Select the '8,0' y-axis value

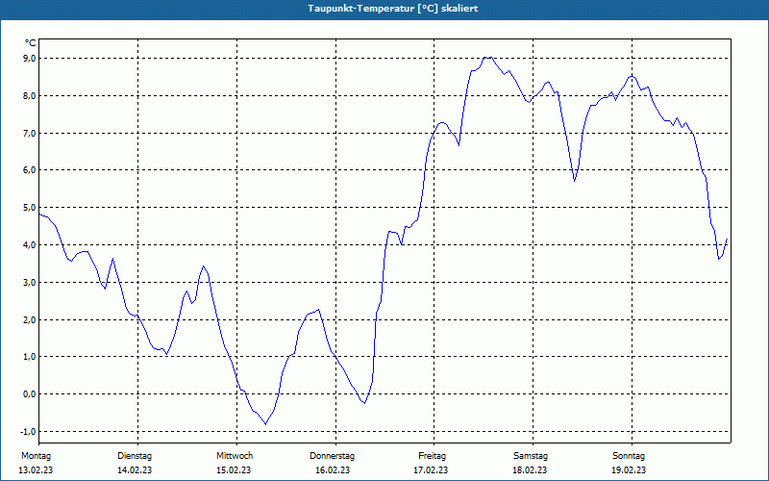pyautogui.click(x=30, y=95)
